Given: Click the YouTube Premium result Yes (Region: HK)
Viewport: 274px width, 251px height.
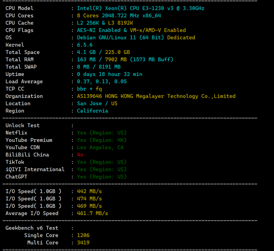Looking at the screenshot, I should [x=102, y=140].
